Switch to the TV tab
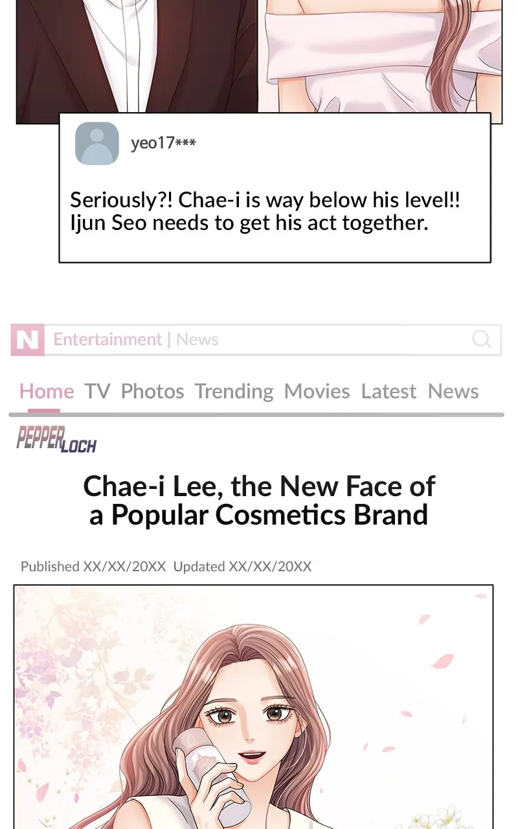518x829 pixels. [x=97, y=391]
